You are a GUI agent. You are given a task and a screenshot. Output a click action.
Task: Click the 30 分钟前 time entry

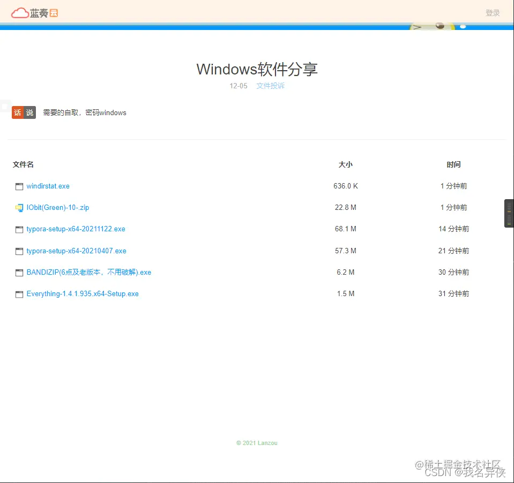pos(453,272)
